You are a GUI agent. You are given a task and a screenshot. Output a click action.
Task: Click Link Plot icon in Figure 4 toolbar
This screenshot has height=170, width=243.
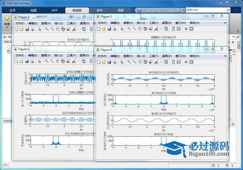166,62
